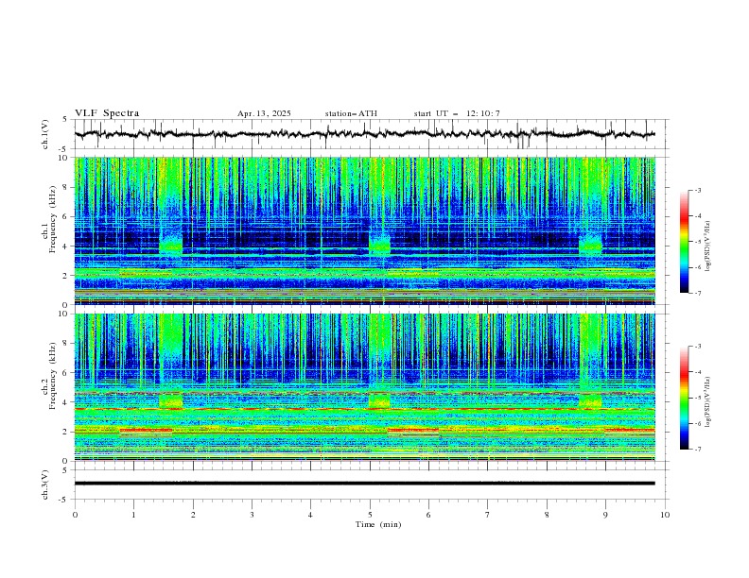Click ch.1 colorbar tick label "-3"
Screen dimensions: 749x578
point(697,190)
